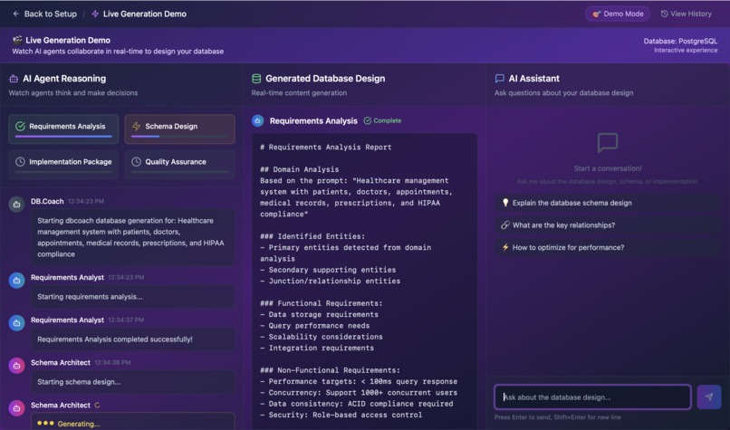730x430 pixels.
Task: Click the DB.Coach starting dbcoach generation message
Action: click(132, 237)
